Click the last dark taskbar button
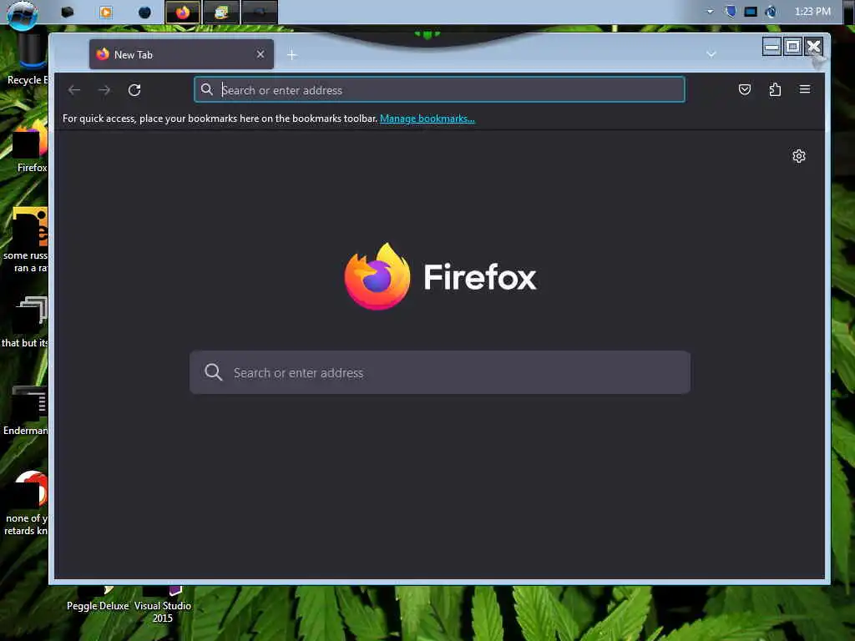 click(260, 12)
